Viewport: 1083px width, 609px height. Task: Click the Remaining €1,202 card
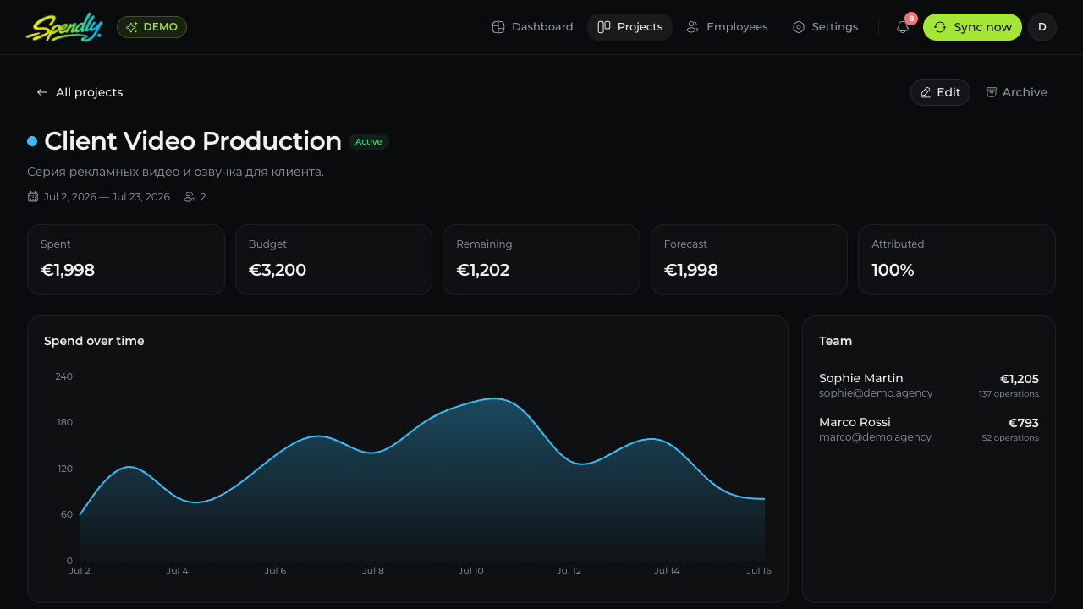(x=541, y=260)
